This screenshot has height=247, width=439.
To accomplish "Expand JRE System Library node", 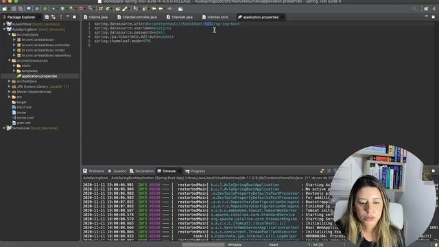I will (9, 86).
